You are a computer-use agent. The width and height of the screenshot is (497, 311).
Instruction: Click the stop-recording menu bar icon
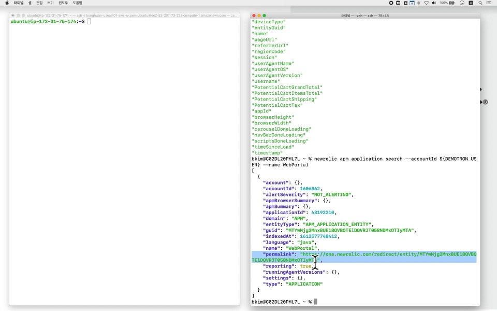(x=391, y=3)
